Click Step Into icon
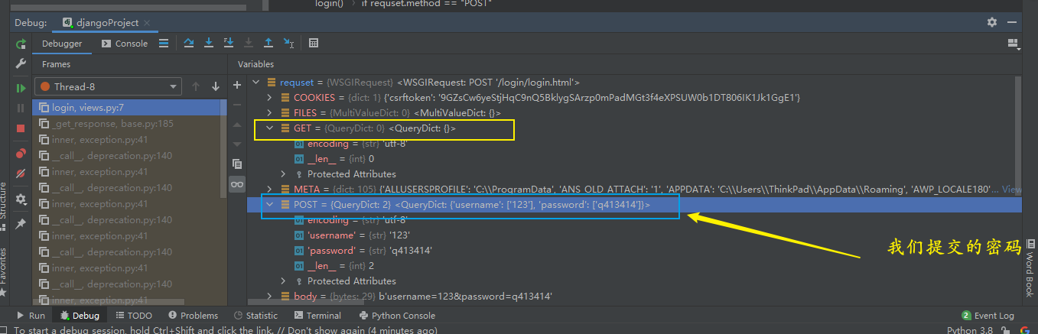The image size is (1038, 334). coord(208,44)
